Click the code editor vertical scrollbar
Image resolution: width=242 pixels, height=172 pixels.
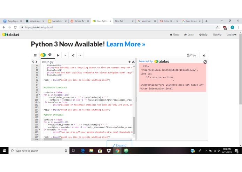pyautogui.click(x=134, y=125)
